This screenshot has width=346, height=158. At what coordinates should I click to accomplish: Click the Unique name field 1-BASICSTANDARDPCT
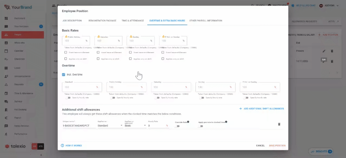coord(79,125)
